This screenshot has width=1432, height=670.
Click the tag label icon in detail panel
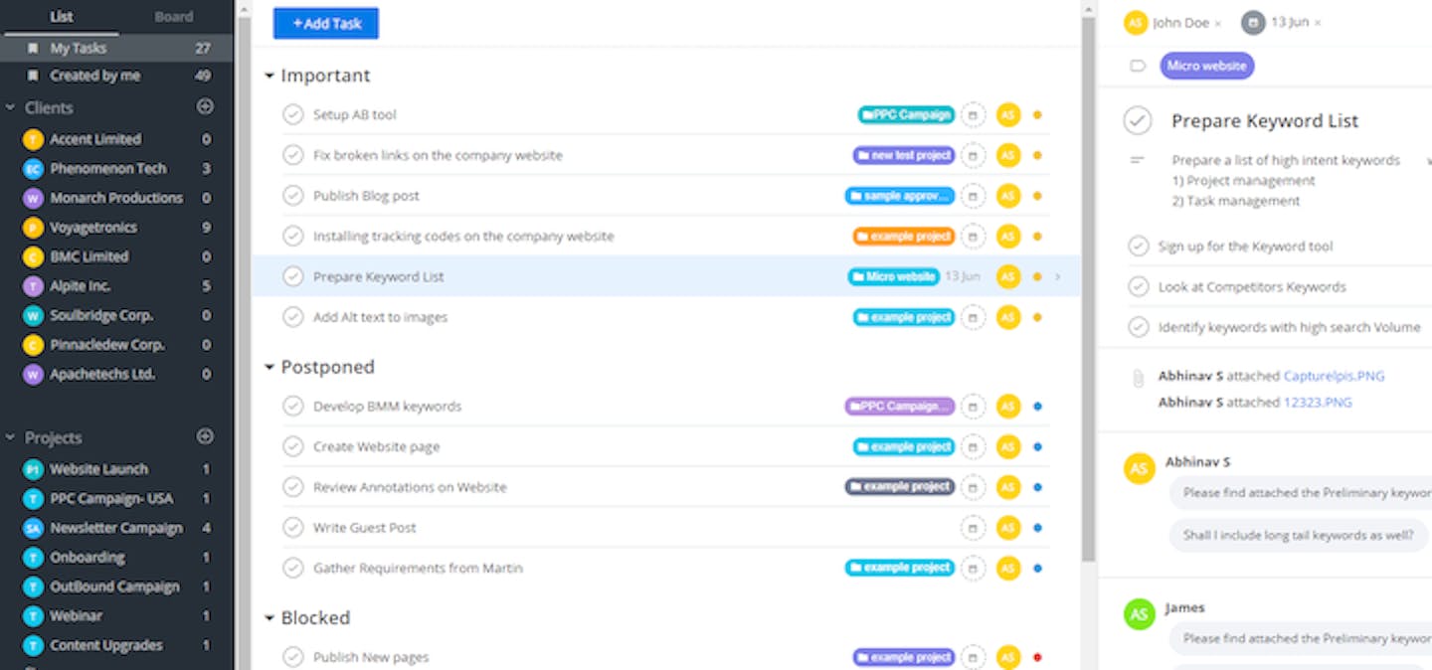1138,67
